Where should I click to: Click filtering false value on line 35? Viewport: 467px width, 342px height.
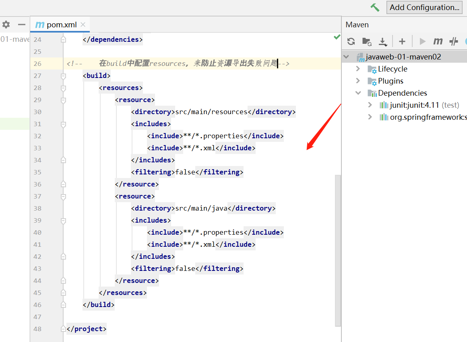point(185,172)
